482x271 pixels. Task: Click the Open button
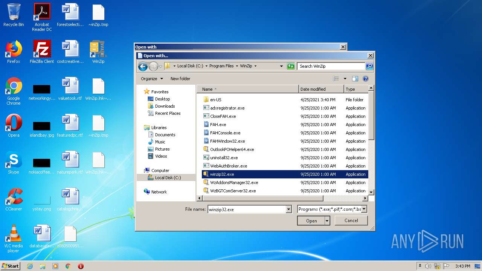(x=311, y=221)
